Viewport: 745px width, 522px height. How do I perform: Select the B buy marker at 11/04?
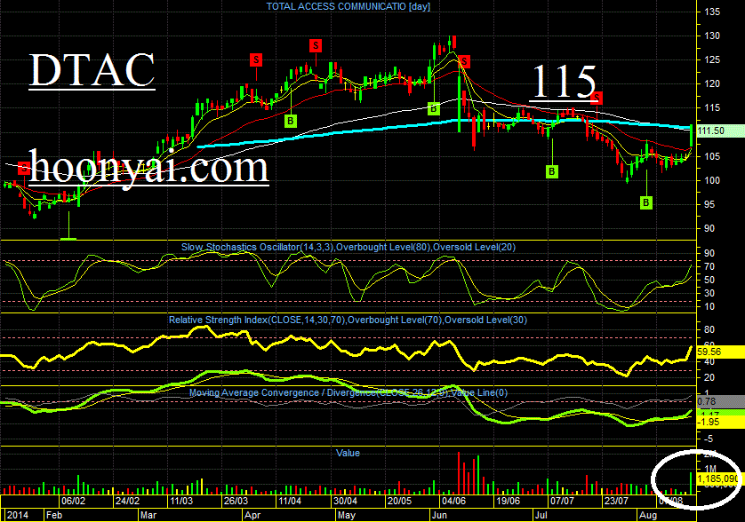pyautogui.click(x=291, y=121)
